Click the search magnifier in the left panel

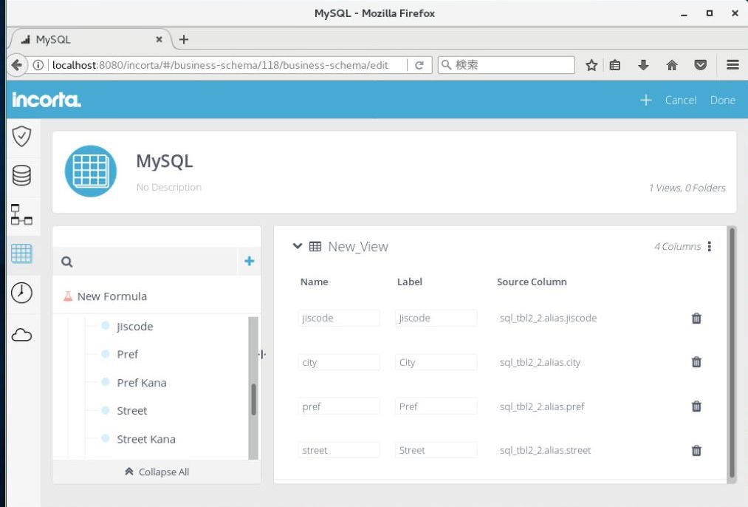pos(66,262)
